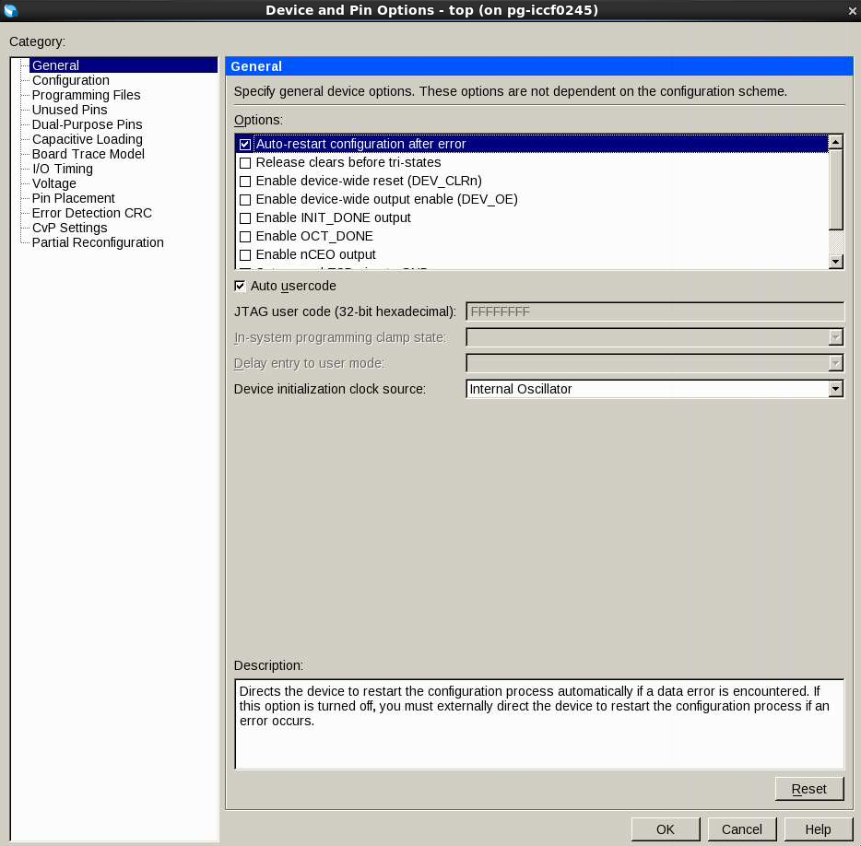The image size is (861, 846).
Task: Open Help for this dialog
Action: pyautogui.click(x=819, y=829)
